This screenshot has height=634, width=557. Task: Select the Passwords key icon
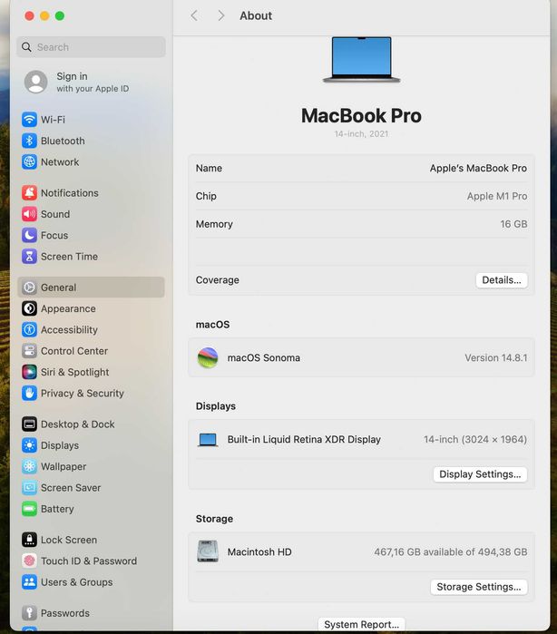point(29,613)
